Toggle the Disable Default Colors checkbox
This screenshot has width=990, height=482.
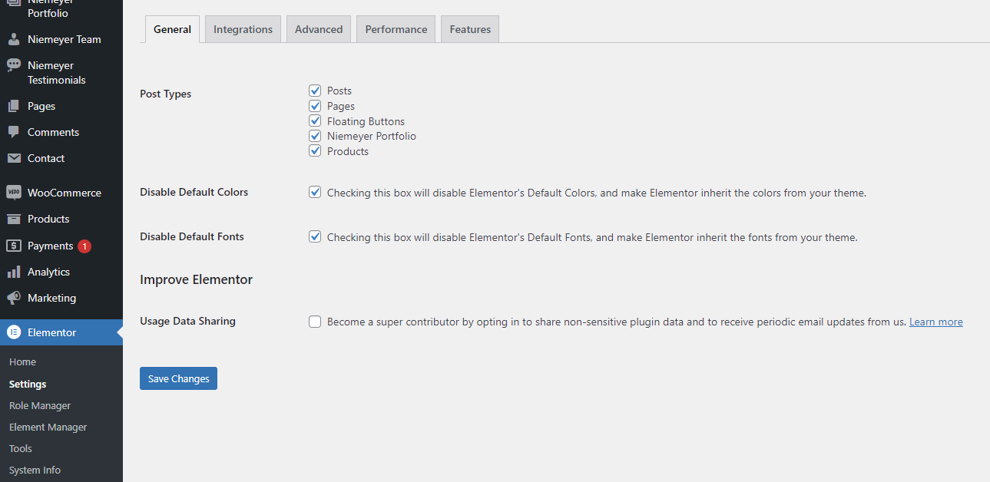click(x=315, y=193)
